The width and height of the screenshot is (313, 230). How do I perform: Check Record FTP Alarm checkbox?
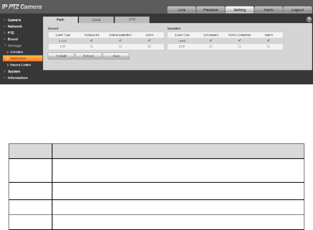tap(149, 46)
